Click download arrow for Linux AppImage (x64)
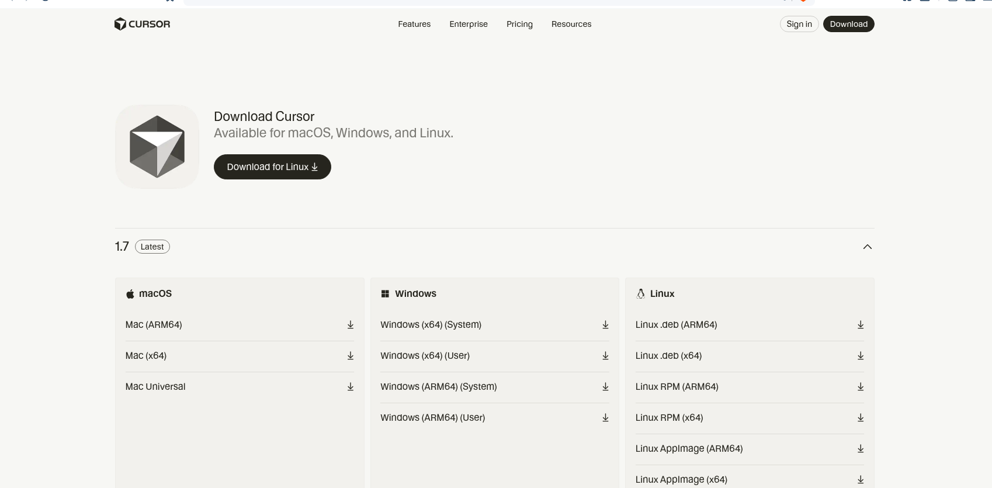The width and height of the screenshot is (992, 488). [x=861, y=480]
